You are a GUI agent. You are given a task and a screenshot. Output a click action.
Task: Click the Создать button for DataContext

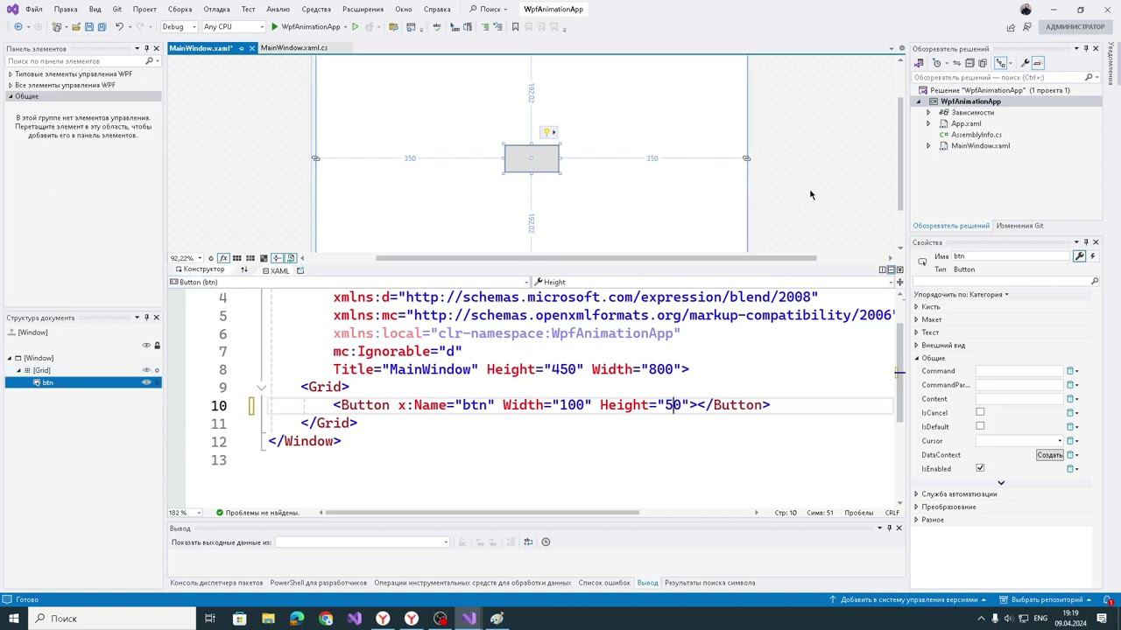pos(1049,455)
